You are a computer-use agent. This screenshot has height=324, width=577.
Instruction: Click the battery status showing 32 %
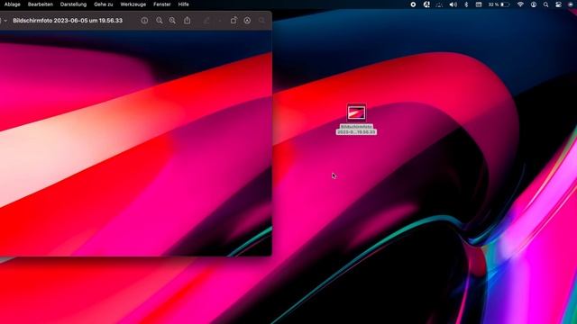(499, 4)
